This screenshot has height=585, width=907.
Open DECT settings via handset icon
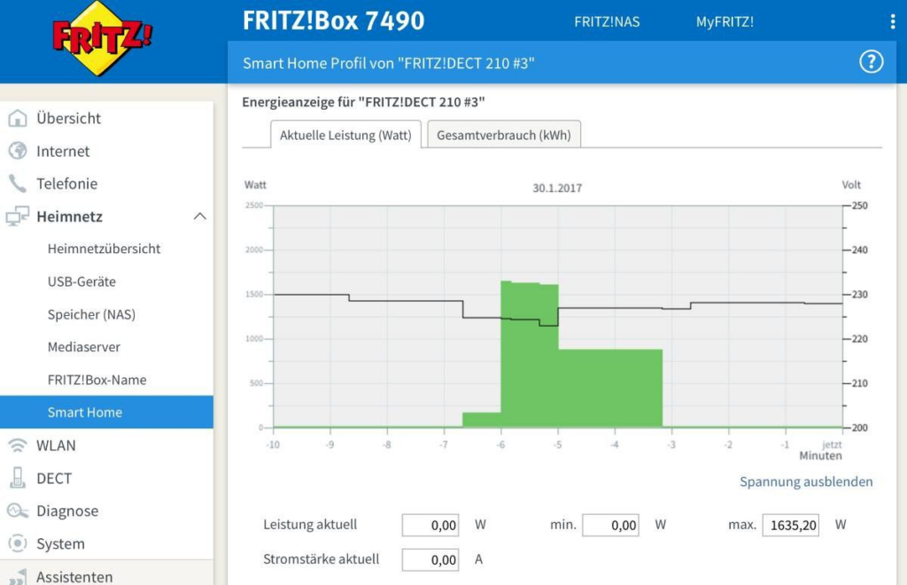pos(17,478)
